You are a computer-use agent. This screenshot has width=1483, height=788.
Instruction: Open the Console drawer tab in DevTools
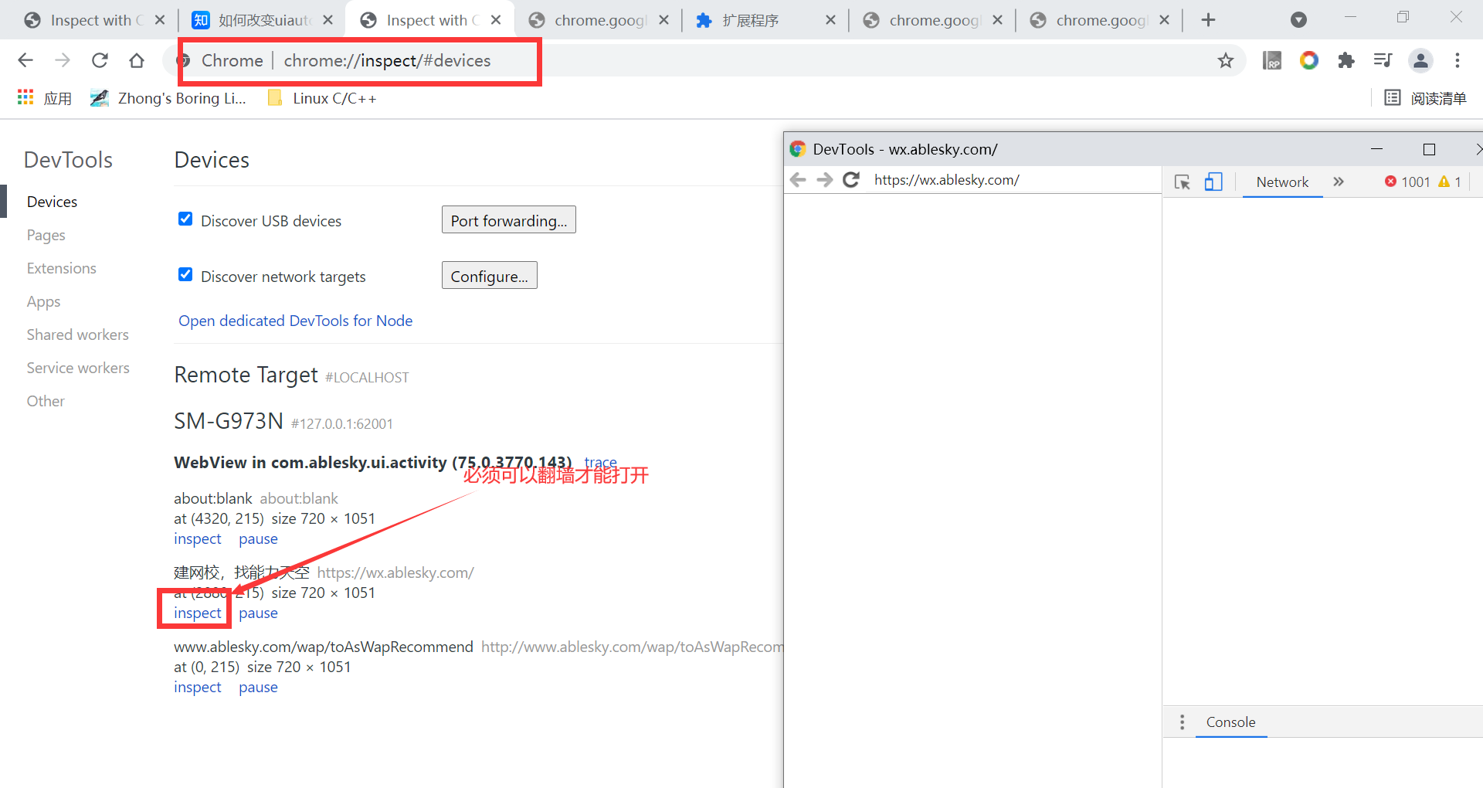[1230, 722]
